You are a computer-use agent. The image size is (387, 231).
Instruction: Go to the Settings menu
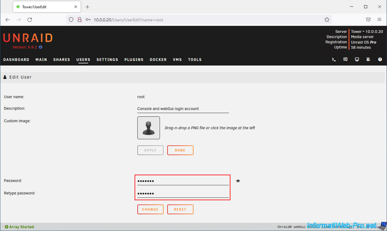pyautogui.click(x=107, y=60)
